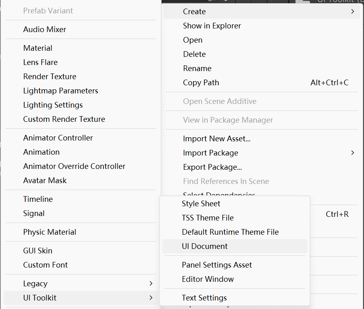The image size is (364, 309).
Task: Select Material from the Create list
Action: pyautogui.click(x=38, y=48)
